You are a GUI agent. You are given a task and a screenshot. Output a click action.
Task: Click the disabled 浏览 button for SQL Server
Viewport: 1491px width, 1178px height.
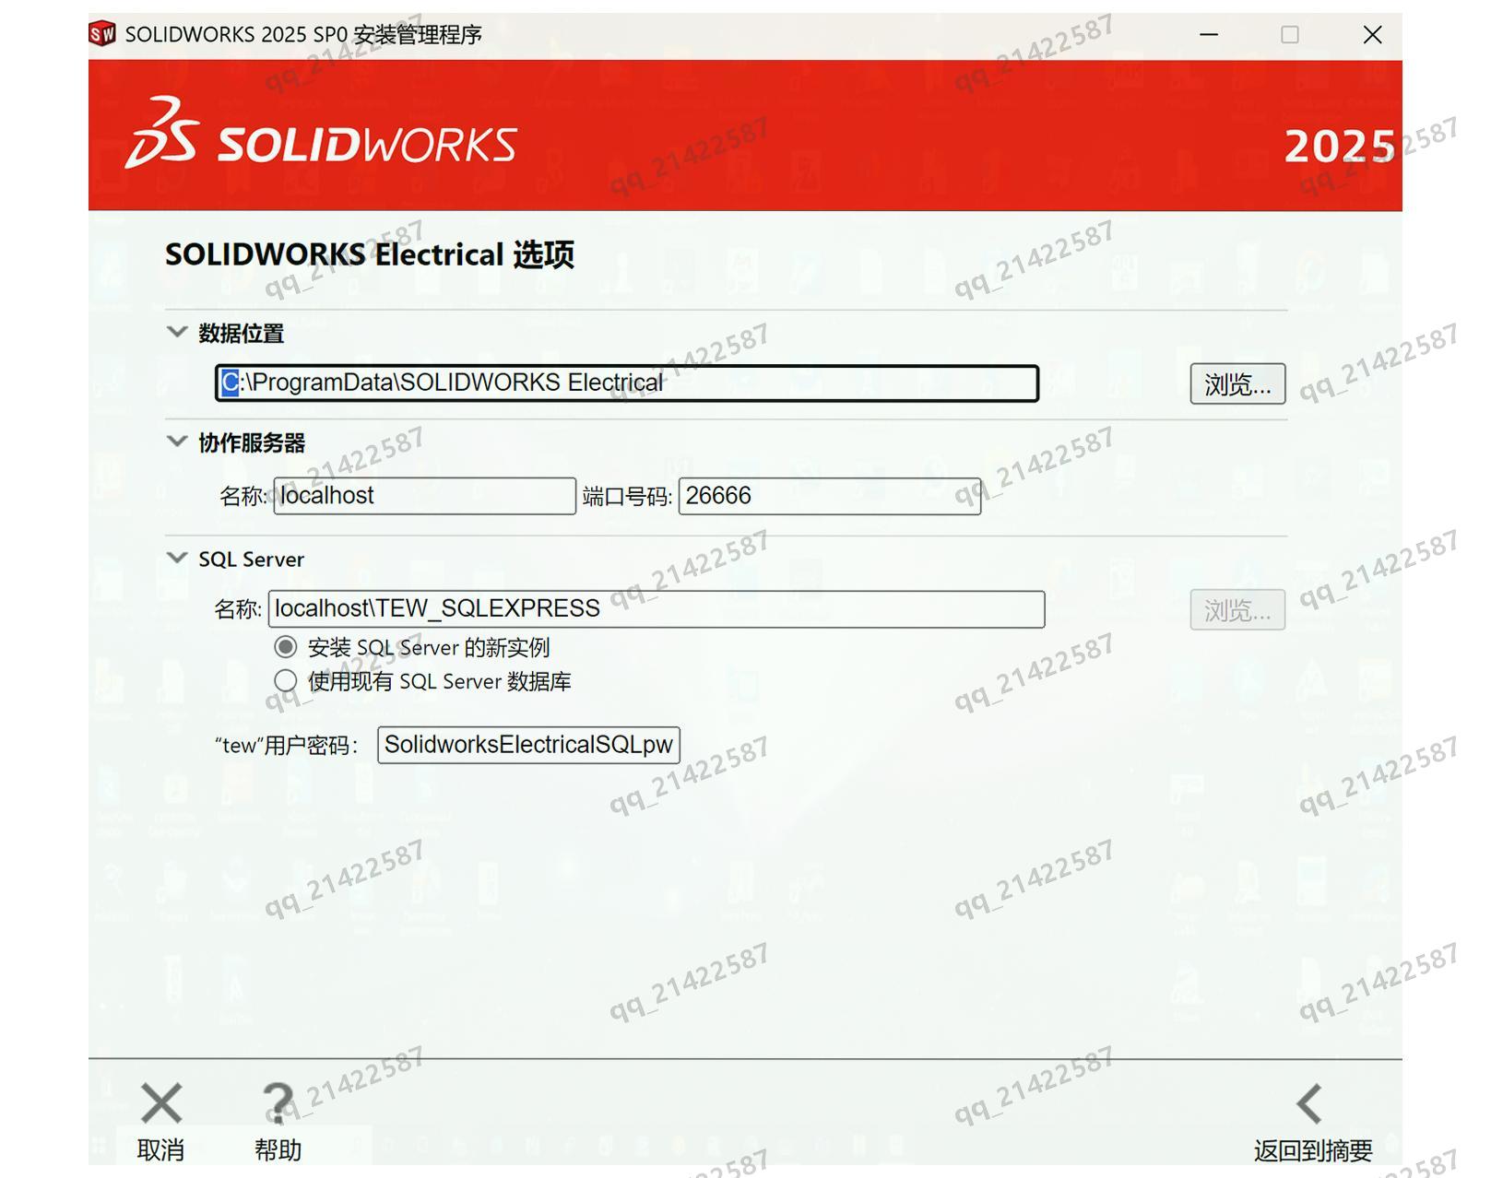(x=1237, y=610)
